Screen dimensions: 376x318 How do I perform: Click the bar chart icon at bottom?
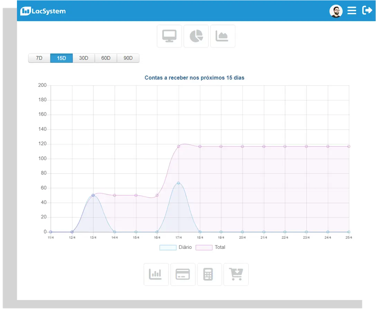(156, 274)
